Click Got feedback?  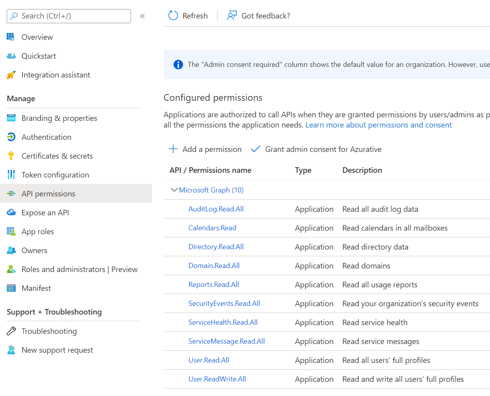[x=266, y=16]
